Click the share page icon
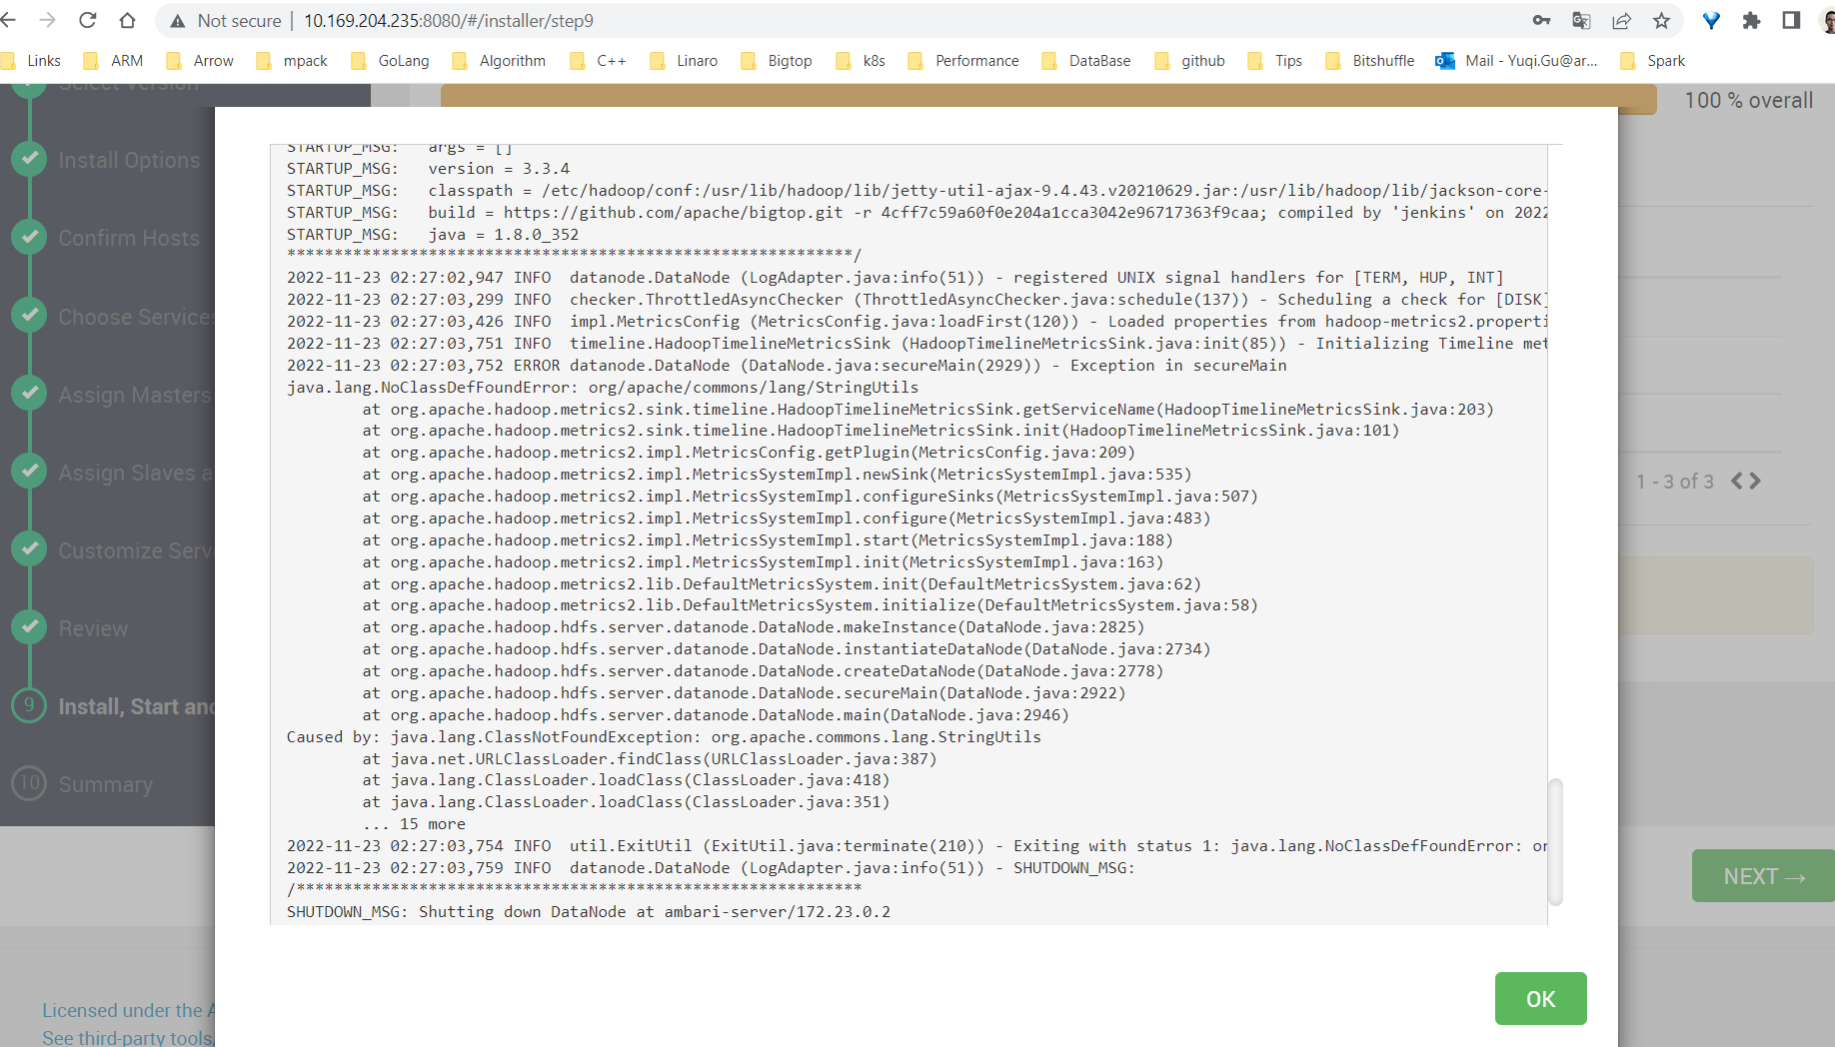 click(1621, 20)
